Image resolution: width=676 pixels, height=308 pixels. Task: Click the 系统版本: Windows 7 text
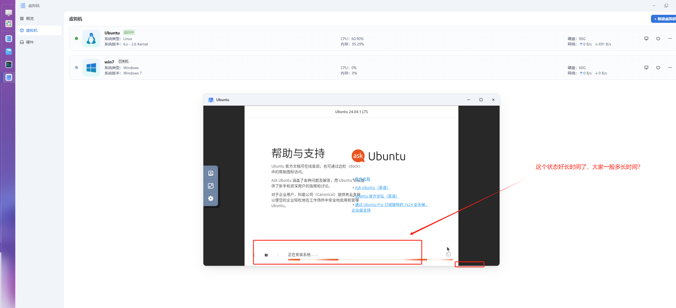[123, 73]
